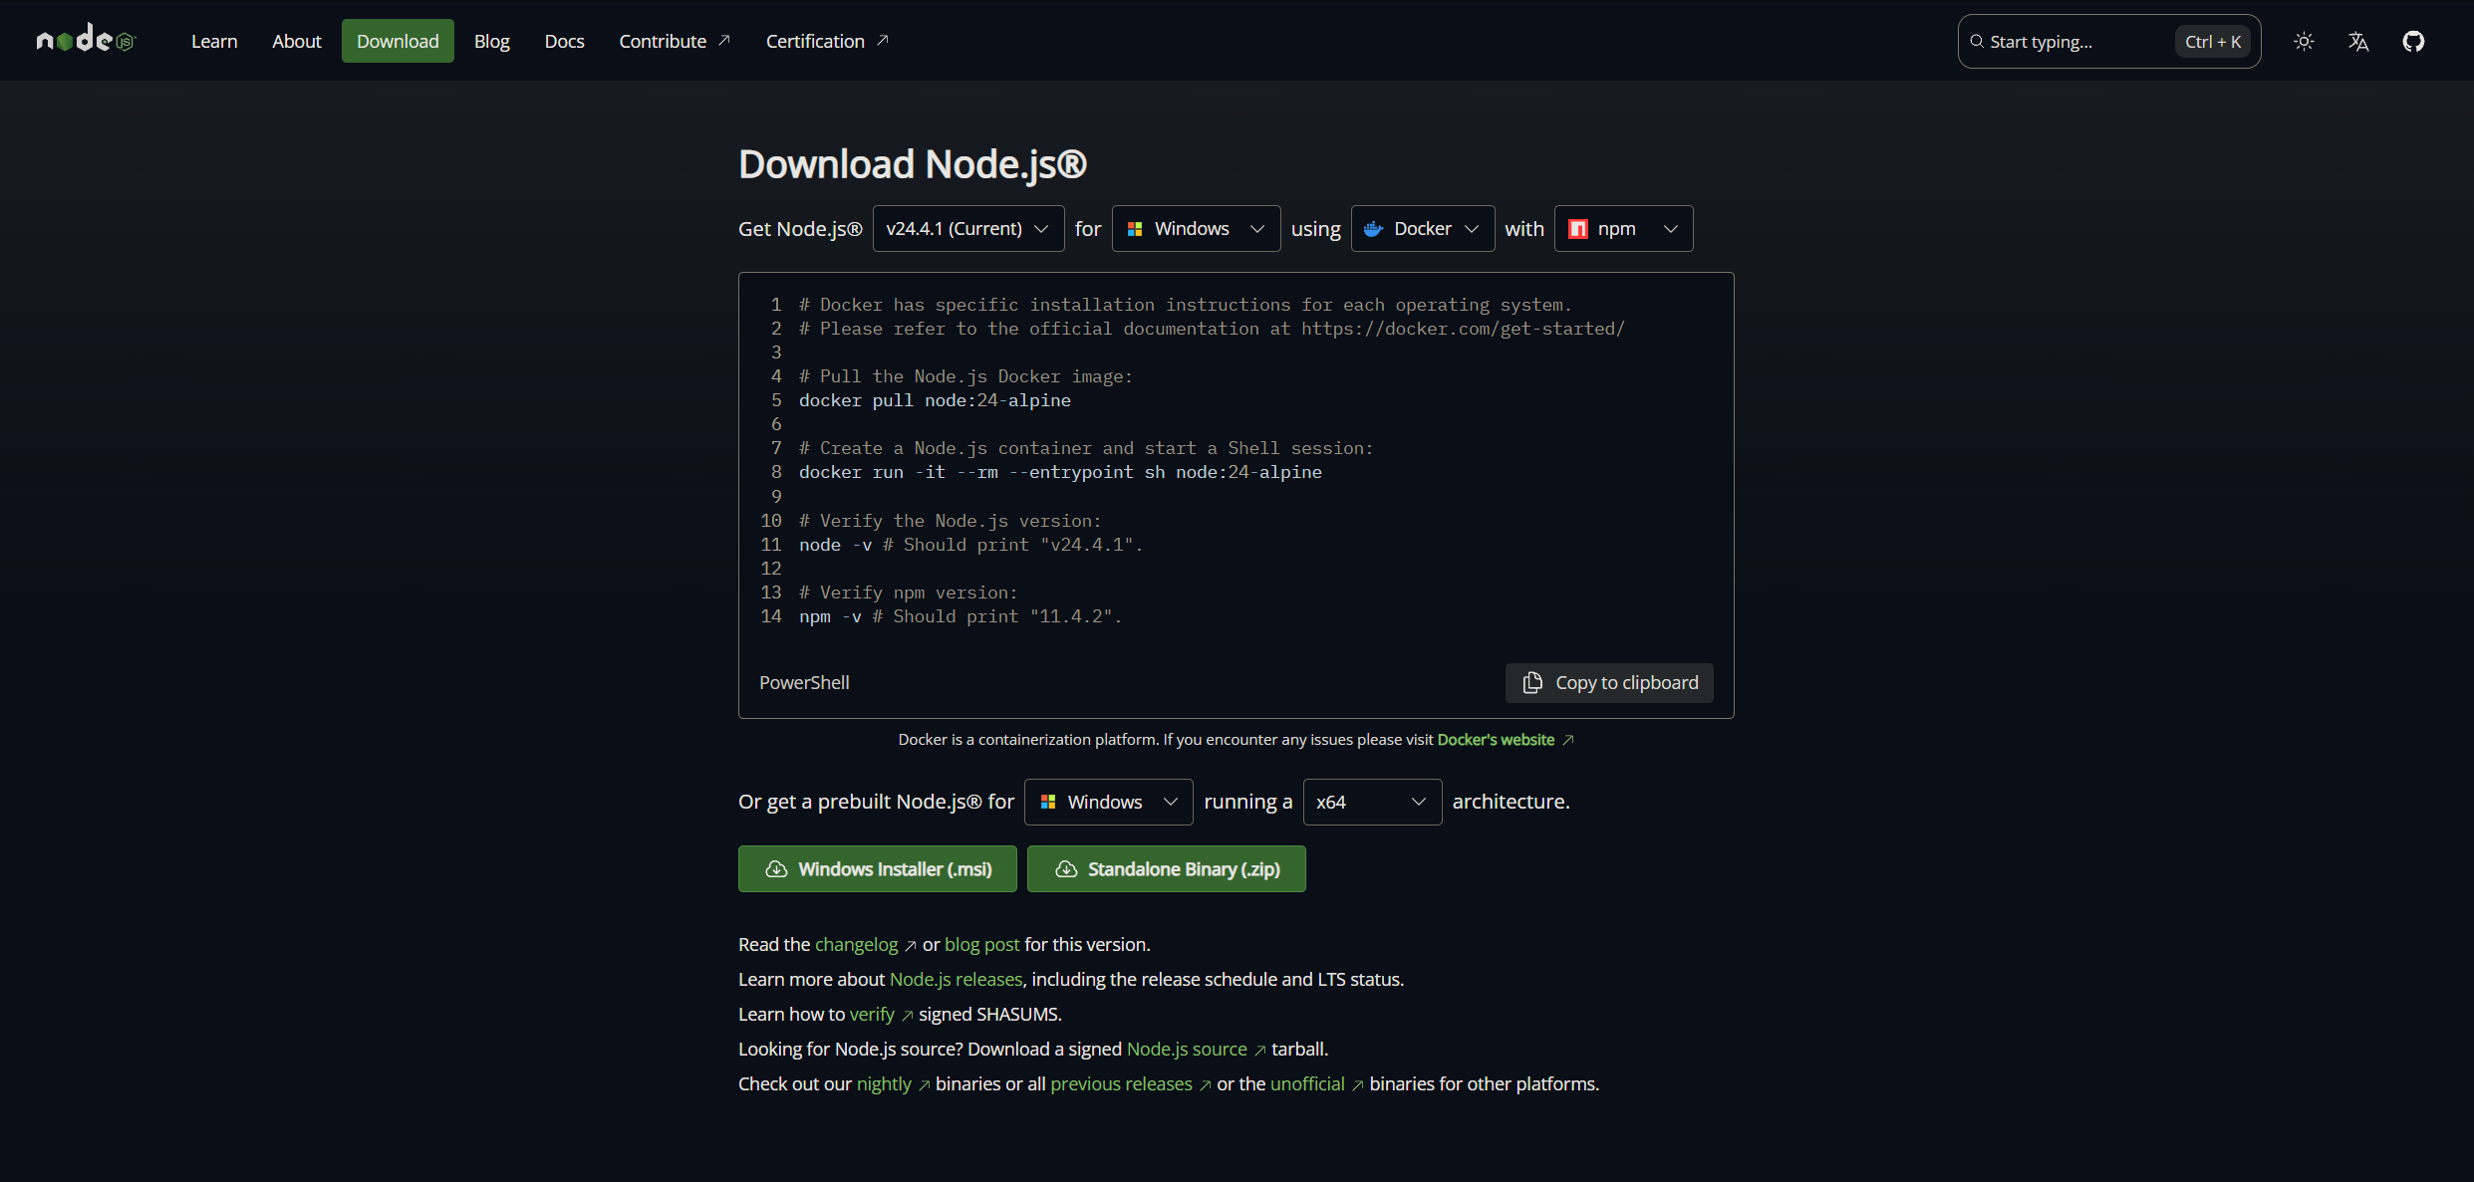The width and height of the screenshot is (2474, 1182).
Task: Open the blog post link
Action: click(981, 944)
